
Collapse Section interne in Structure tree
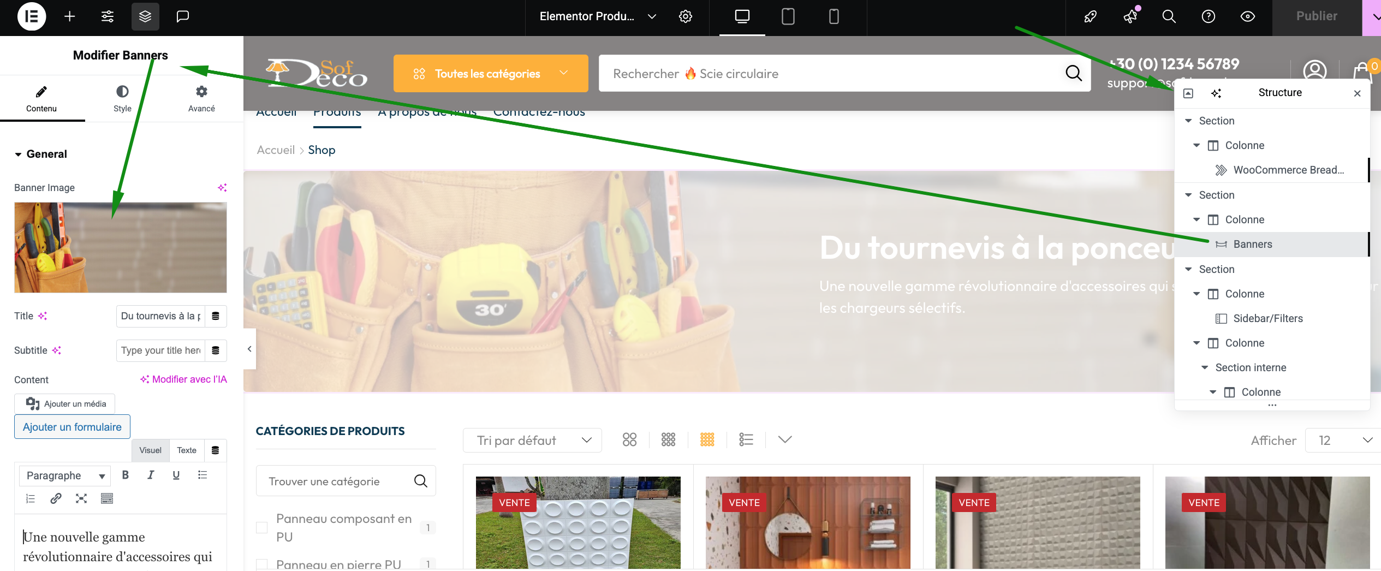(x=1205, y=368)
